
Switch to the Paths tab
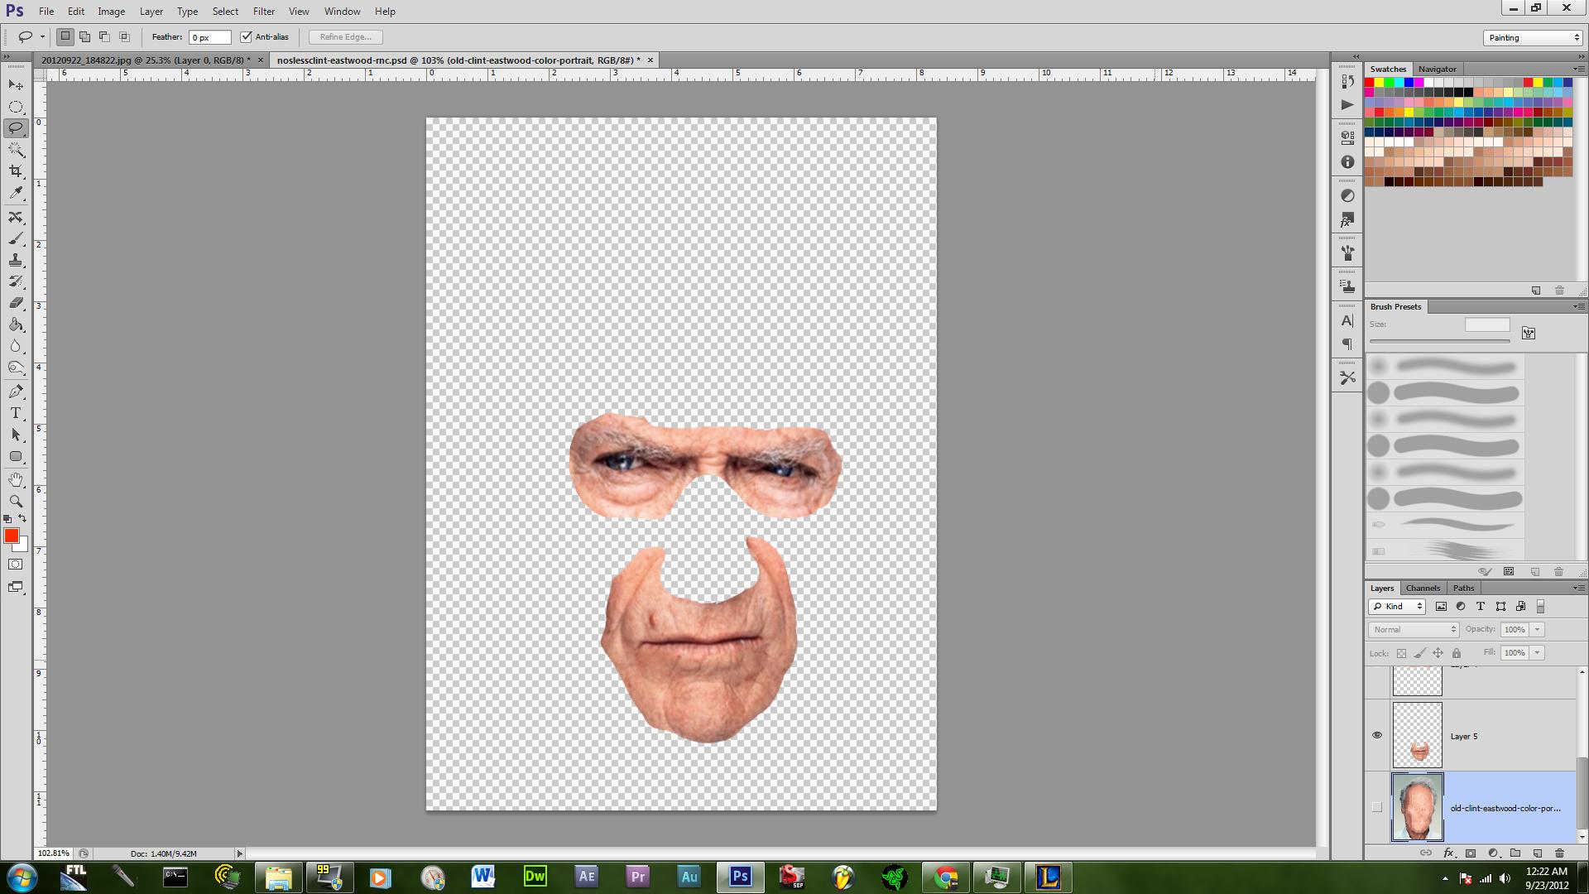point(1463,588)
